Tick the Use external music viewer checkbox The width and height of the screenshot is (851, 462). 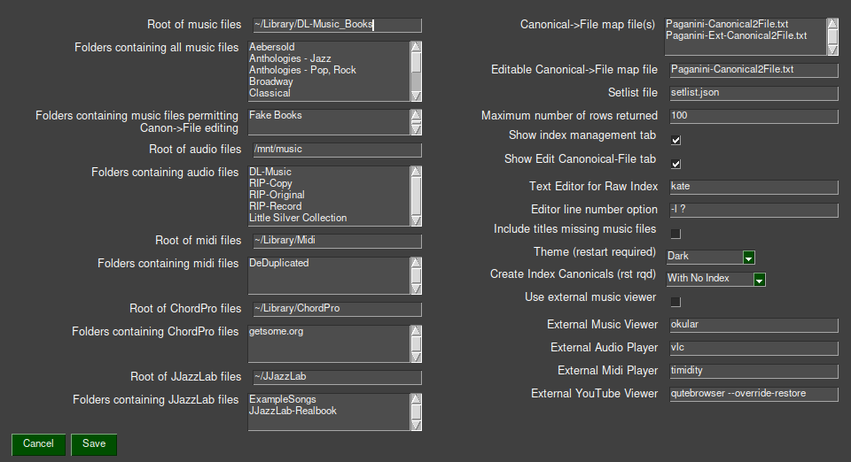[x=675, y=302]
